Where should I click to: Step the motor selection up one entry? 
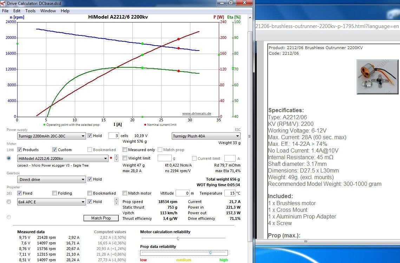(116, 156)
